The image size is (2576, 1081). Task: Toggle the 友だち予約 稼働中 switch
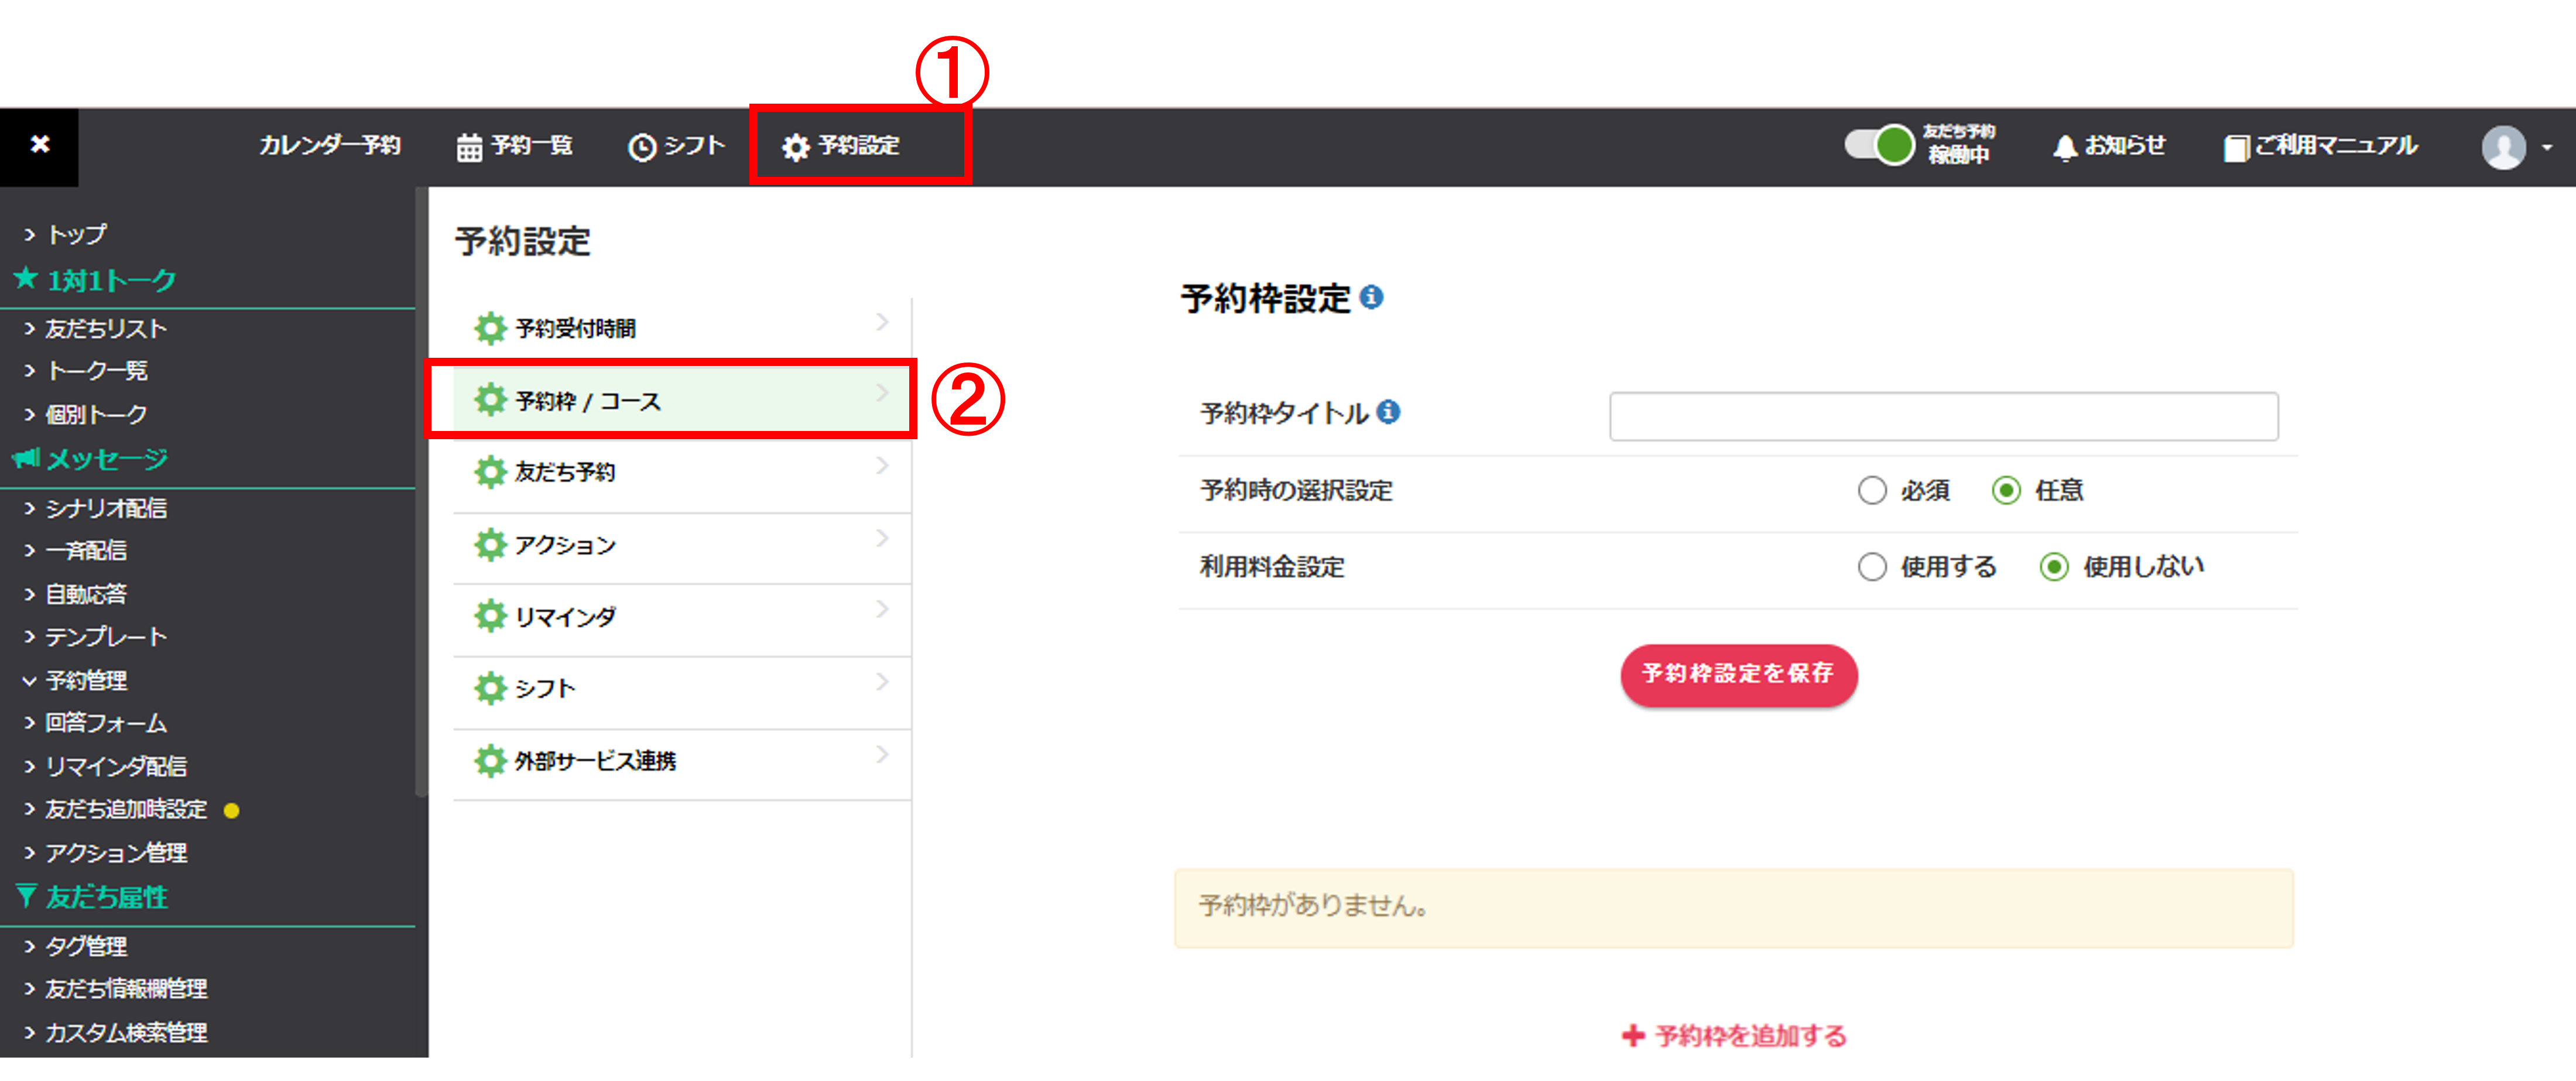coord(1880,145)
